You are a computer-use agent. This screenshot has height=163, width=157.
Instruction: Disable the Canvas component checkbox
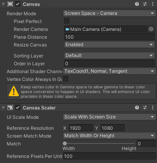(x=18, y=4)
